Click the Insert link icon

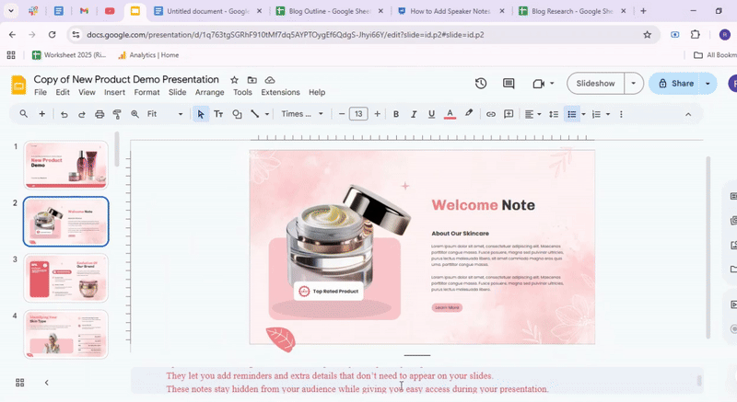tap(491, 114)
